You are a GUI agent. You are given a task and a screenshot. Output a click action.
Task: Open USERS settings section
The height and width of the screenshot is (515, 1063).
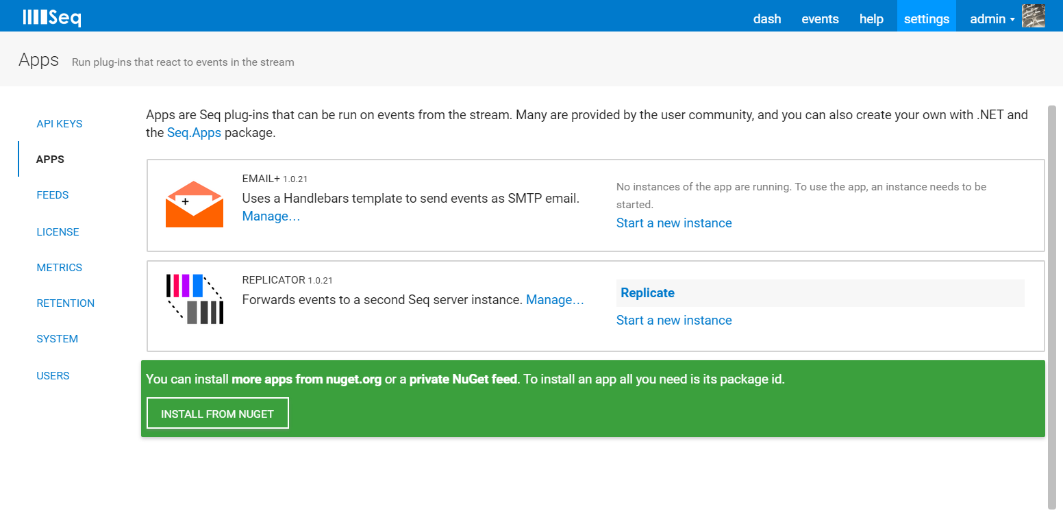pyautogui.click(x=53, y=376)
